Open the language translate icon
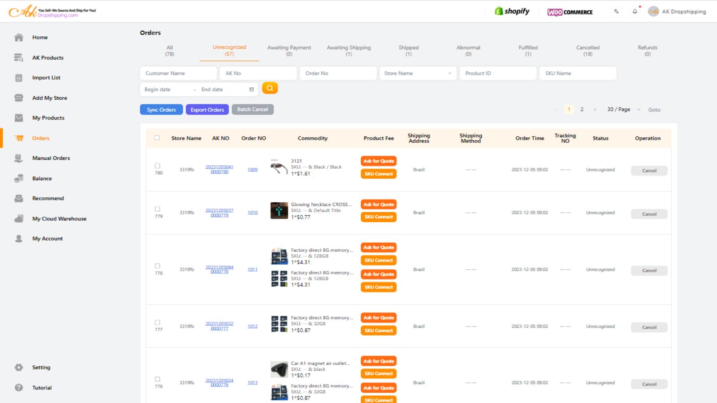 (616, 12)
